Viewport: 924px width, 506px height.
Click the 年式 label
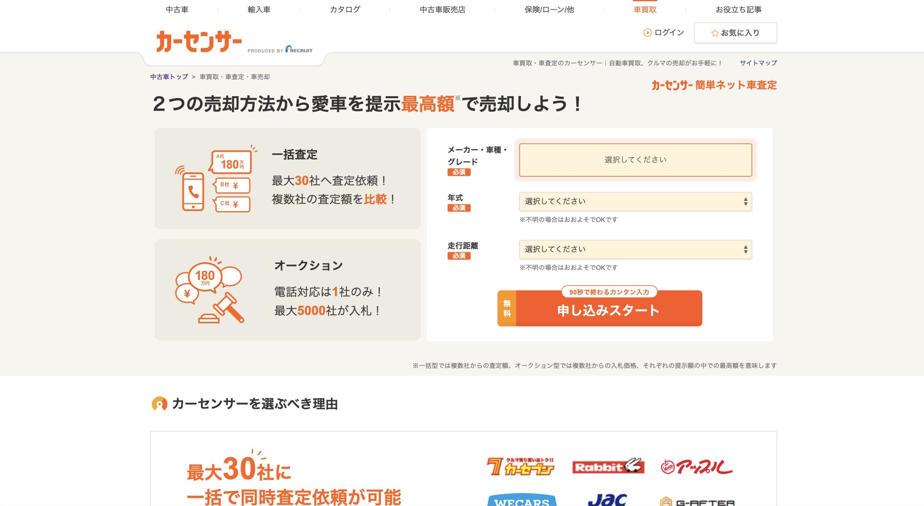[x=455, y=197]
